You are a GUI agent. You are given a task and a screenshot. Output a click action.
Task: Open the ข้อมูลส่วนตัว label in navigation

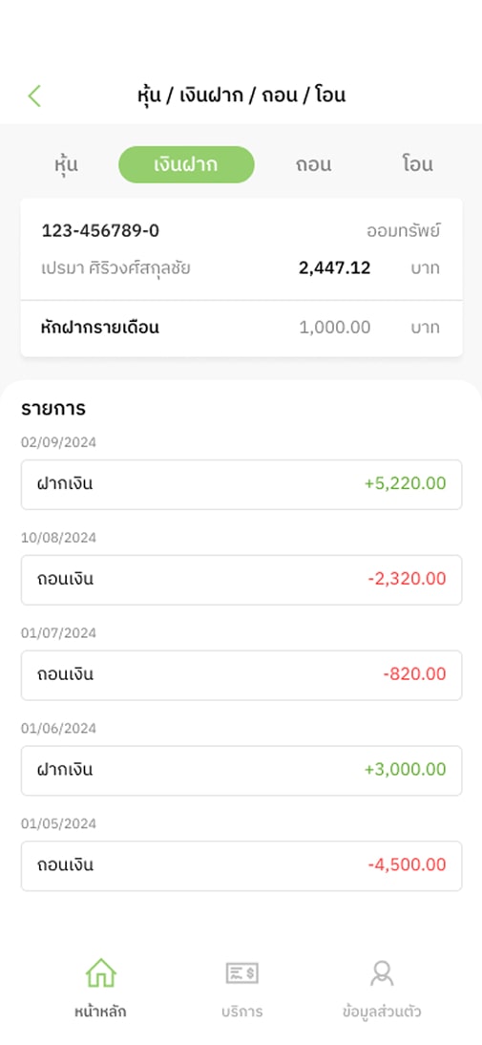point(382,1011)
